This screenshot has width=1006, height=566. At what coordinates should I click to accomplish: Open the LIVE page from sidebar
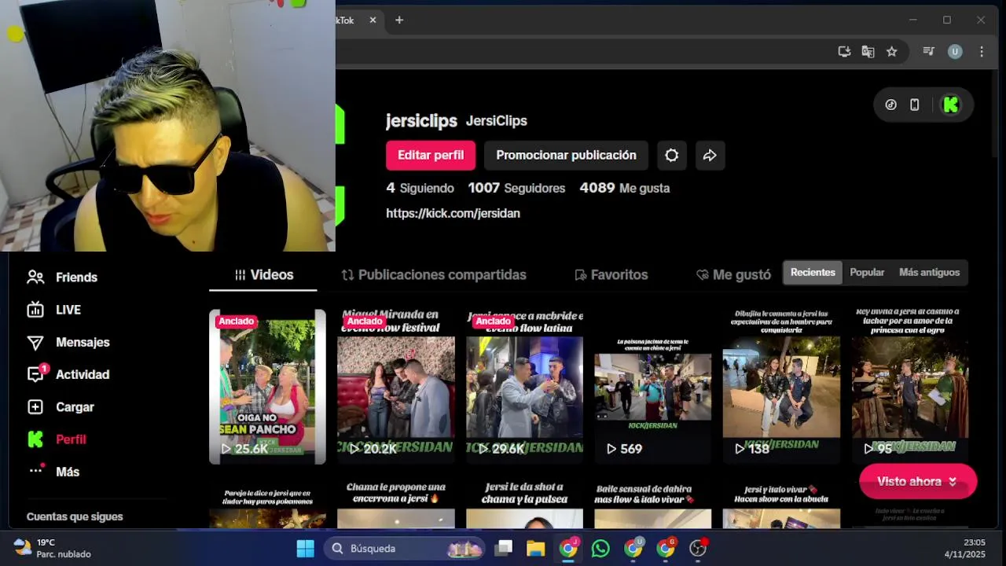click(x=53, y=310)
